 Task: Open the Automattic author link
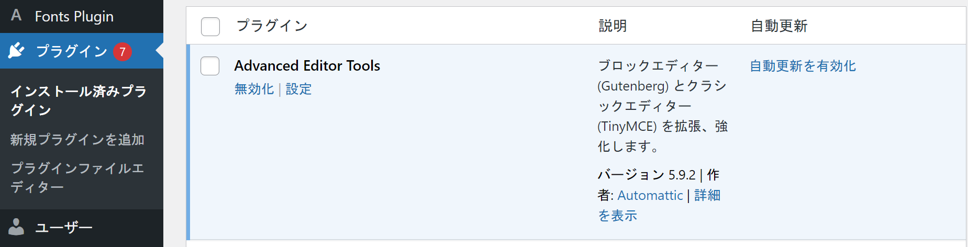coord(650,195)
